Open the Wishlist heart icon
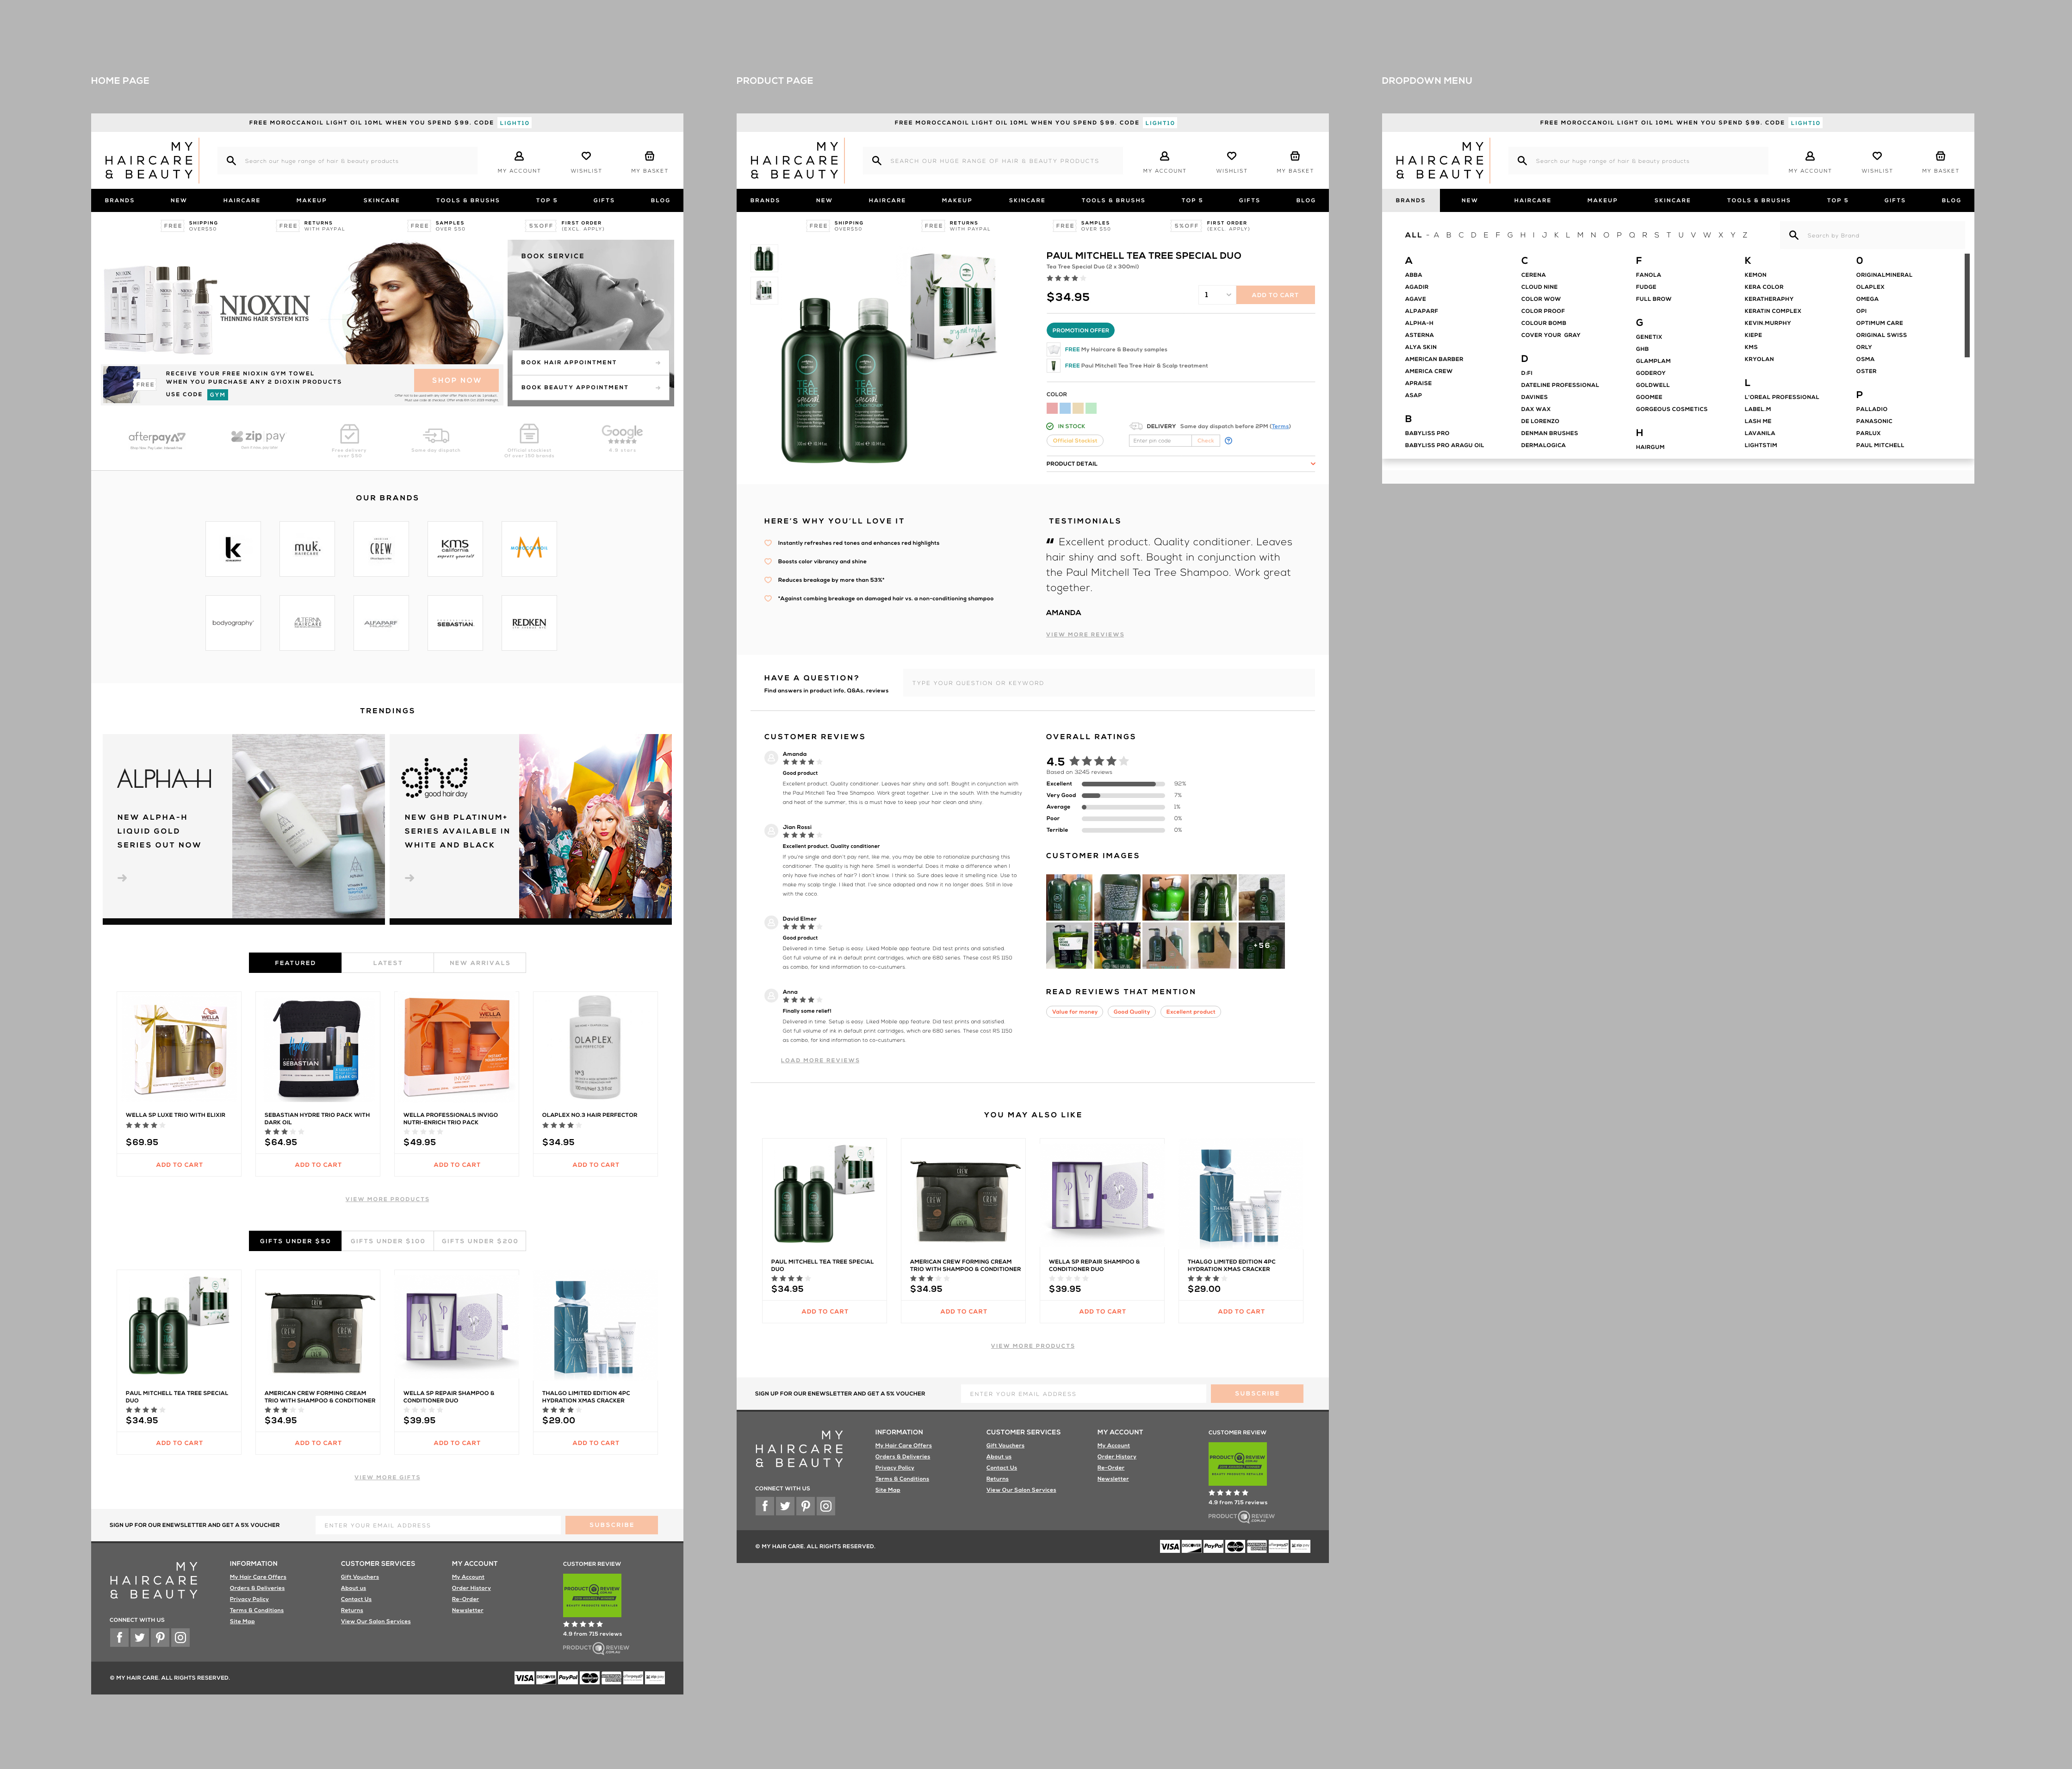 [x=586, y=156]
